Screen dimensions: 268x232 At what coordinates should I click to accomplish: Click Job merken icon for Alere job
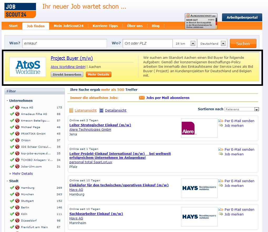click(221, 125)
